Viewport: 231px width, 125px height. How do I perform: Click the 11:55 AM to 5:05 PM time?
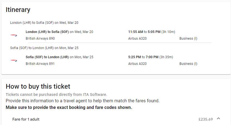(x=144, y=32)
